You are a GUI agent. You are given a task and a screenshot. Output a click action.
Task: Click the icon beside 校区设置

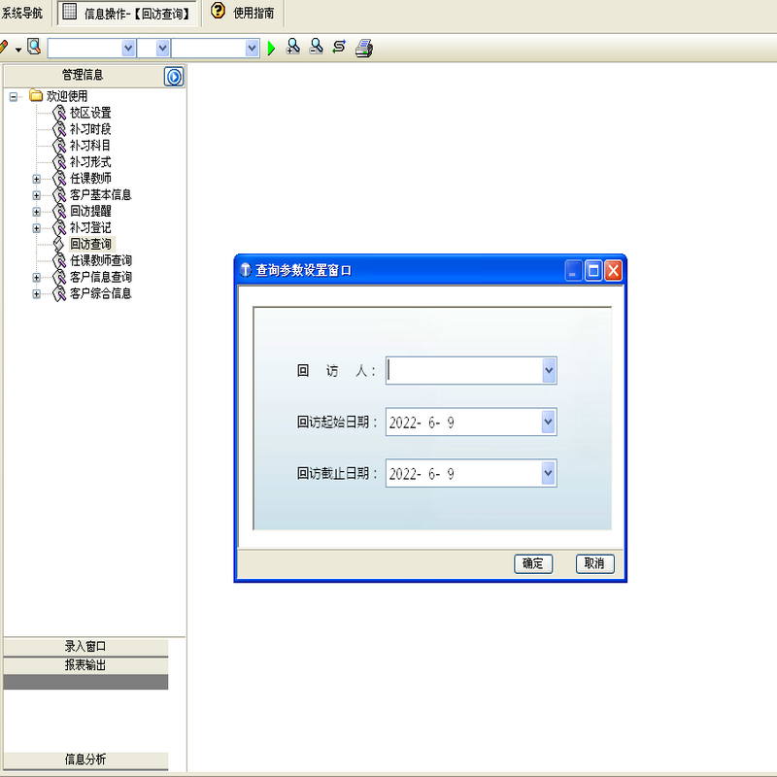[59, 113]
